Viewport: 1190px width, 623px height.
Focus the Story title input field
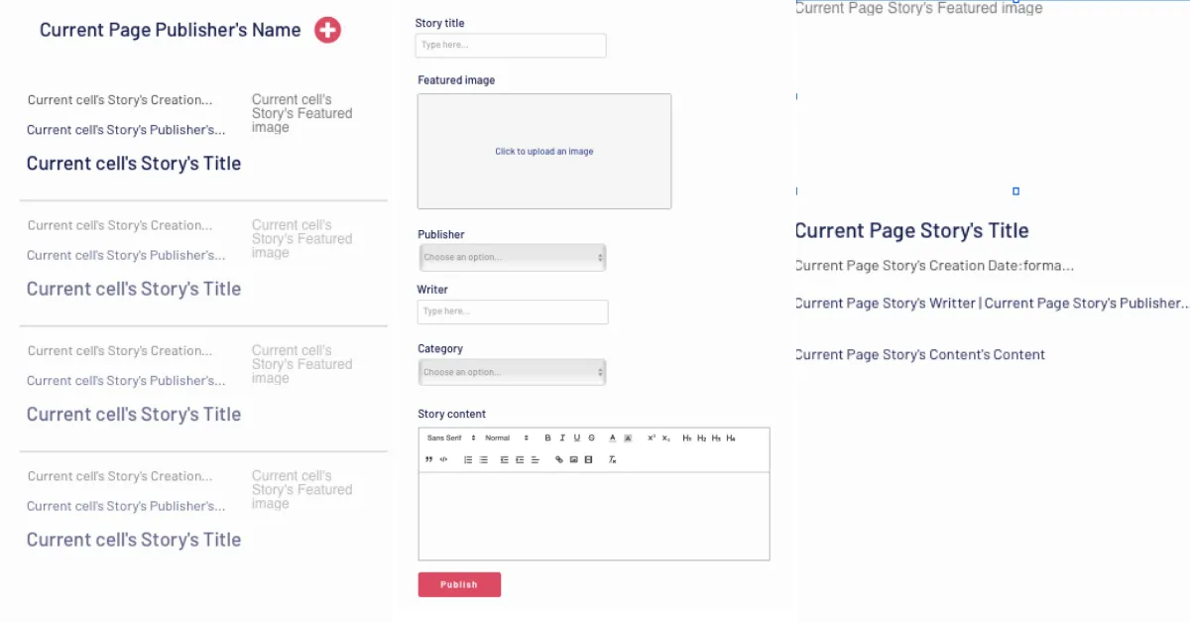point(510,46)
